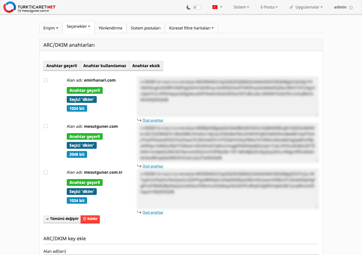Viewport: 362px width, 255px height.
Task: Click the Turkish flag icon
Action: pyautogui.click(x=215, y=7)
